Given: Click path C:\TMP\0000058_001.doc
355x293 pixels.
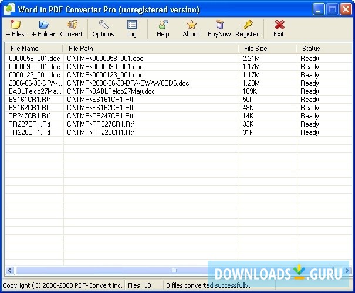Looking at the screenshot, I should tap(105, 59).
